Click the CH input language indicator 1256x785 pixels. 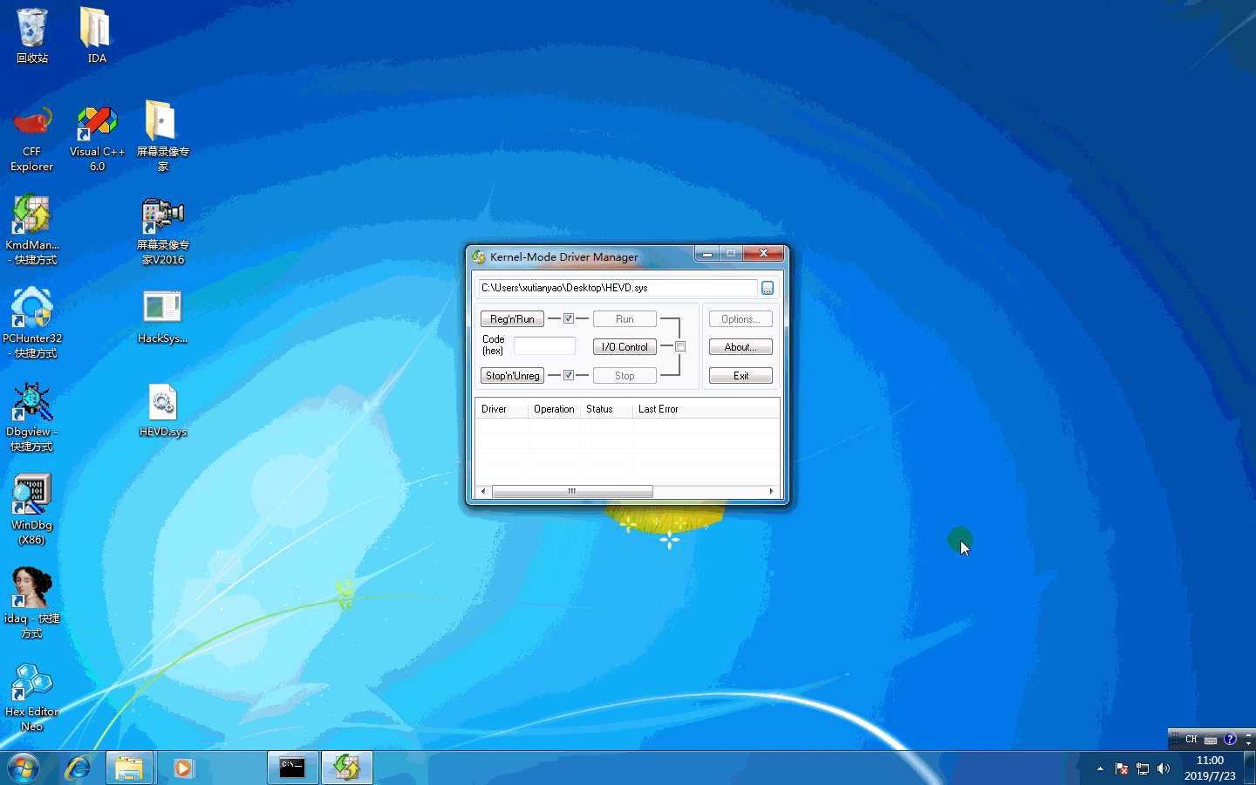pyautogui.click(x=1191, y=739)
